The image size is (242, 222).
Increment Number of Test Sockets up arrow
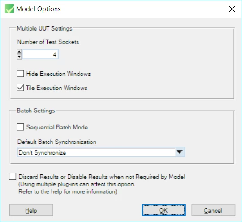pos(19,52)
